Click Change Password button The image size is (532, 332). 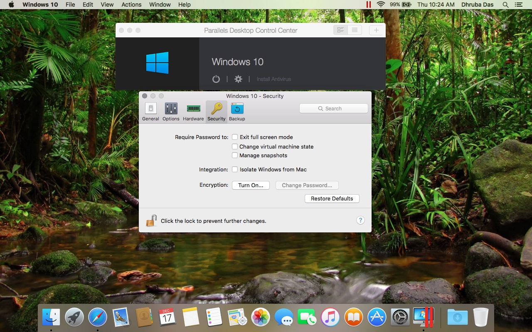click(x=307, y=185)
